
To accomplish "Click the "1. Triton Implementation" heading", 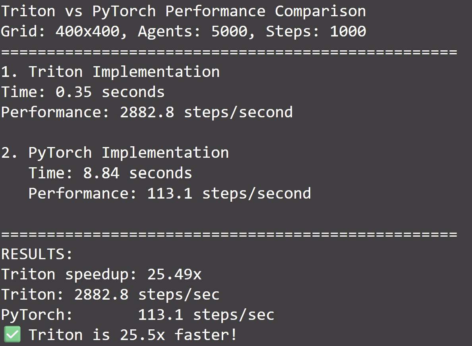I will [x=110, y=72].
